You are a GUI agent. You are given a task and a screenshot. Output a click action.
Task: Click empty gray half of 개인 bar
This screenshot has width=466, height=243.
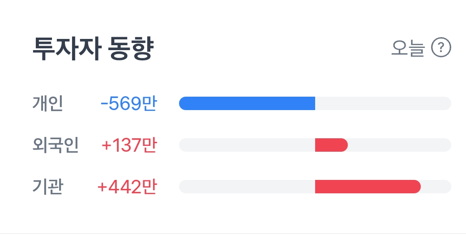coord(383,103)
